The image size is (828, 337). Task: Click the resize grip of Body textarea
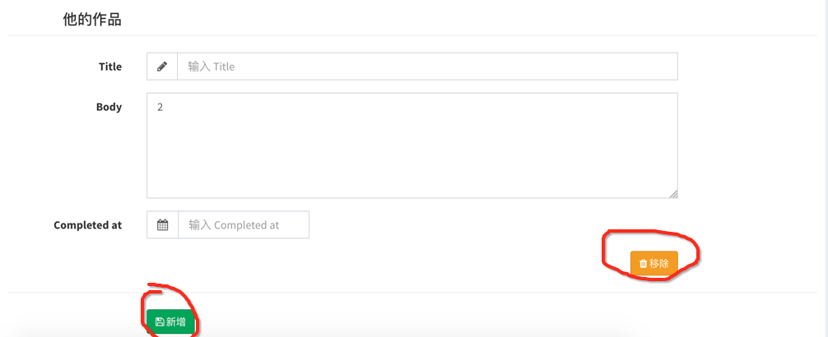(x=673, y=194)
